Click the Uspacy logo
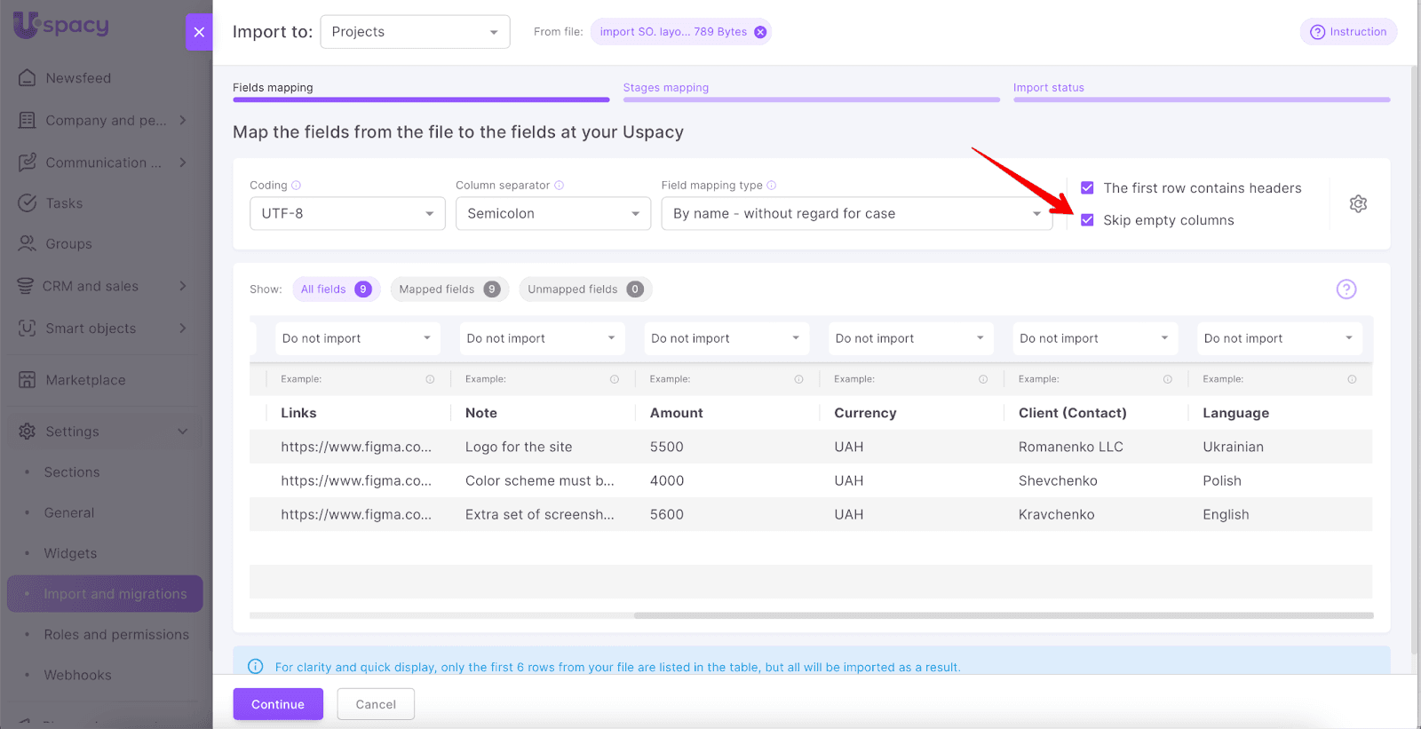The height and width of the screenshot is (729, 1421). pyautogui.click(x=61, y=25)
